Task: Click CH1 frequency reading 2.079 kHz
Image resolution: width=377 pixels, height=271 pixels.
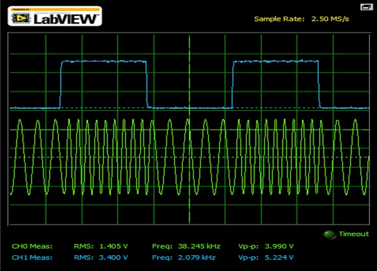Action: tap(196, 258)
